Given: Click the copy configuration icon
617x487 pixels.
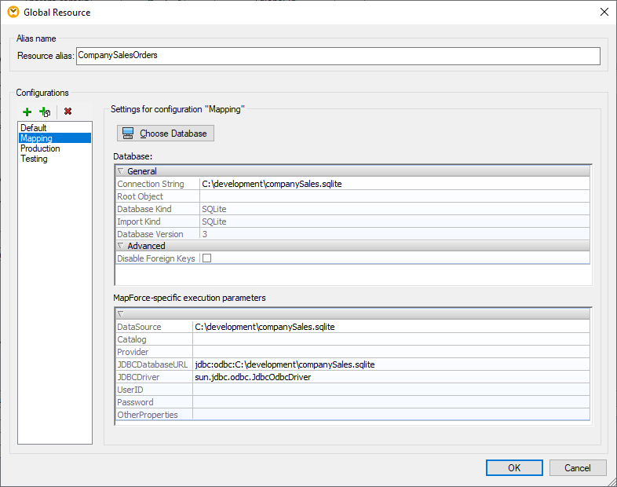Looking at the screenshot, I should 45,112.
